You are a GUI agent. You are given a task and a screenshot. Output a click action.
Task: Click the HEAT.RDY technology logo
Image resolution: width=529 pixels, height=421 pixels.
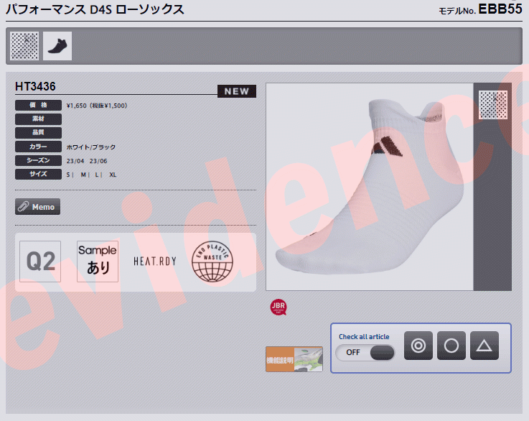(x=154, y=262)
